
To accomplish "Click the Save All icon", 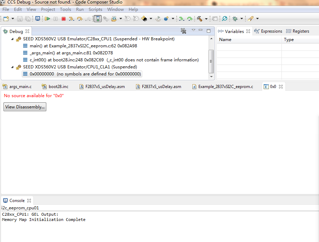I will pos(28,19).
